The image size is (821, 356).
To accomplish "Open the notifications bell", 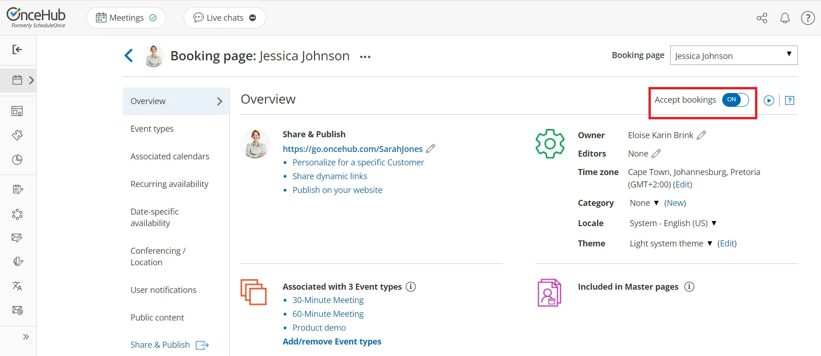I will [x=785, y=18].
